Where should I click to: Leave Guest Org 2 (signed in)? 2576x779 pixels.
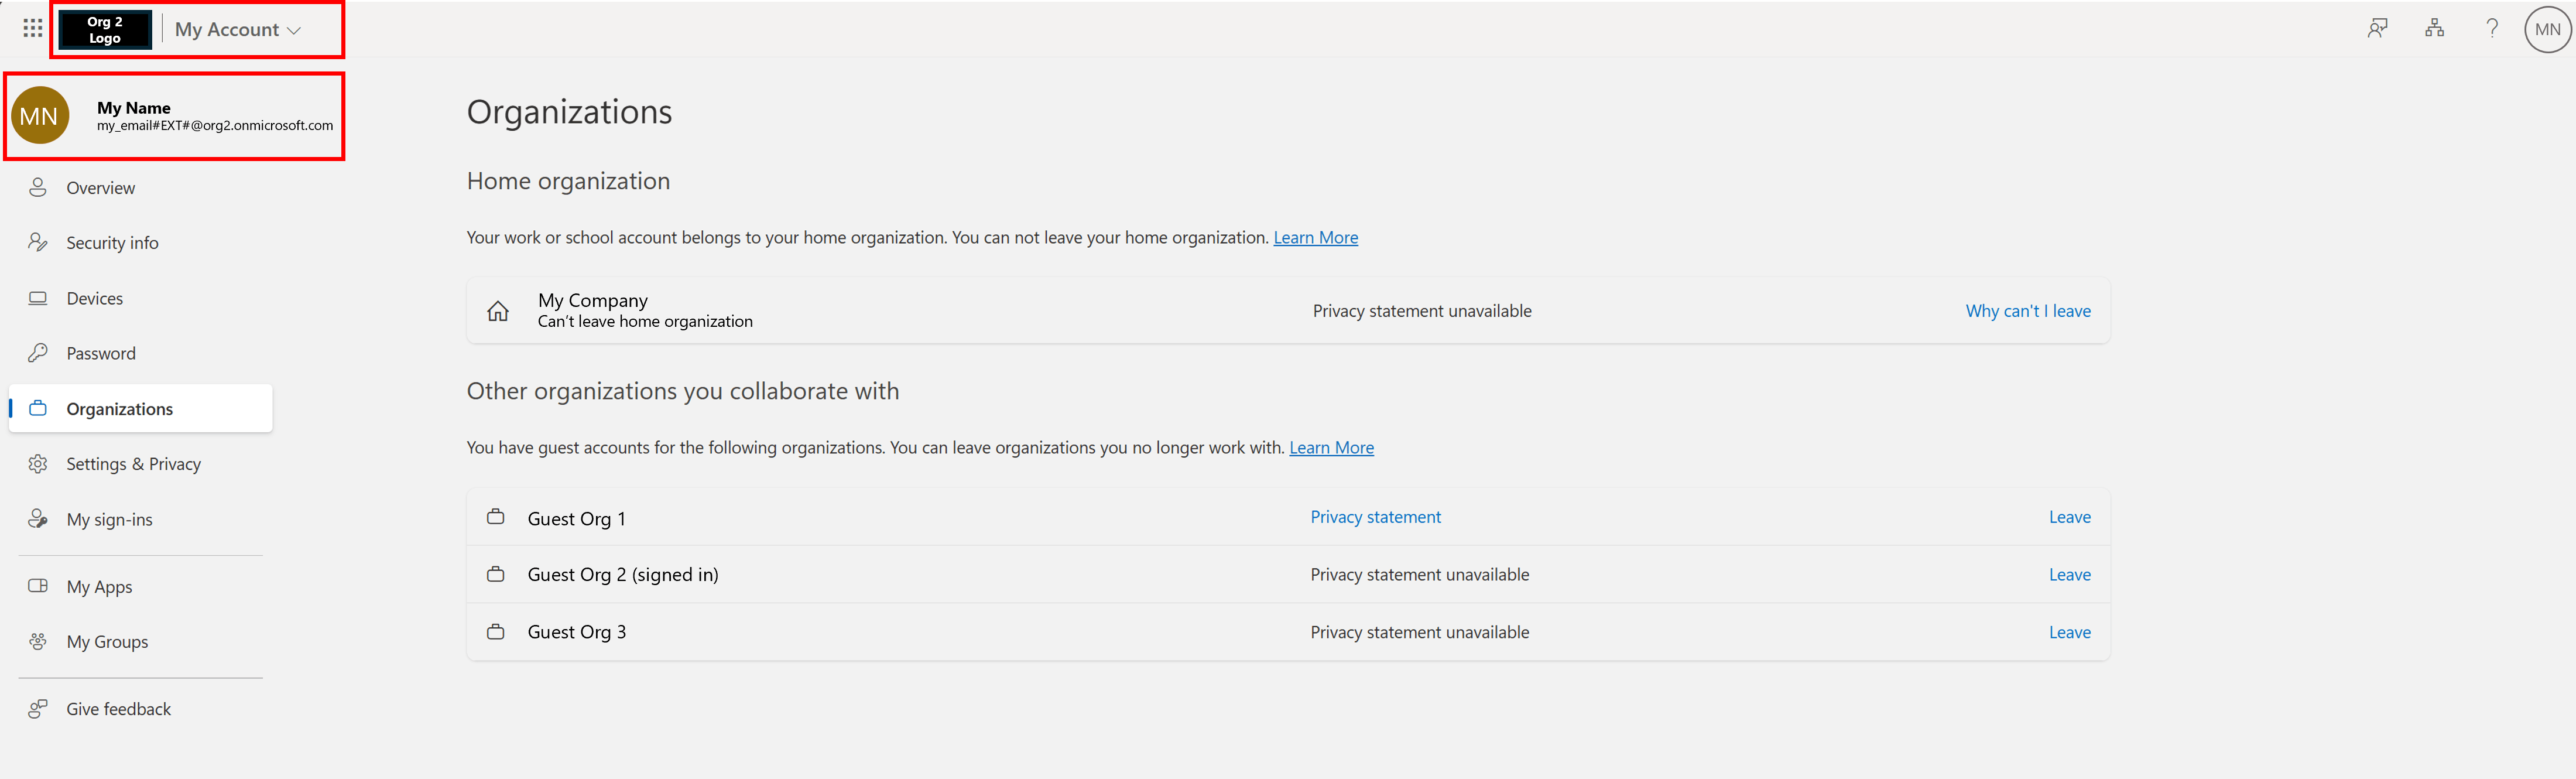pos(2069,575)
